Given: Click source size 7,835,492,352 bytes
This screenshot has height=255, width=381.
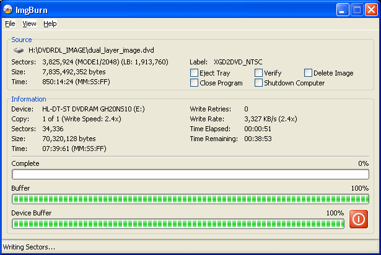Looking at the screenshot, I should pyautogui.click(x=74, y=72).
